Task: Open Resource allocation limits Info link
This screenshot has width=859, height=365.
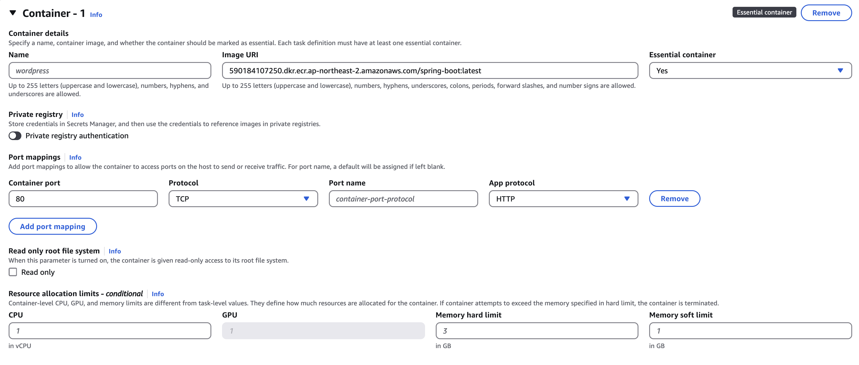Action: (157, 294)
